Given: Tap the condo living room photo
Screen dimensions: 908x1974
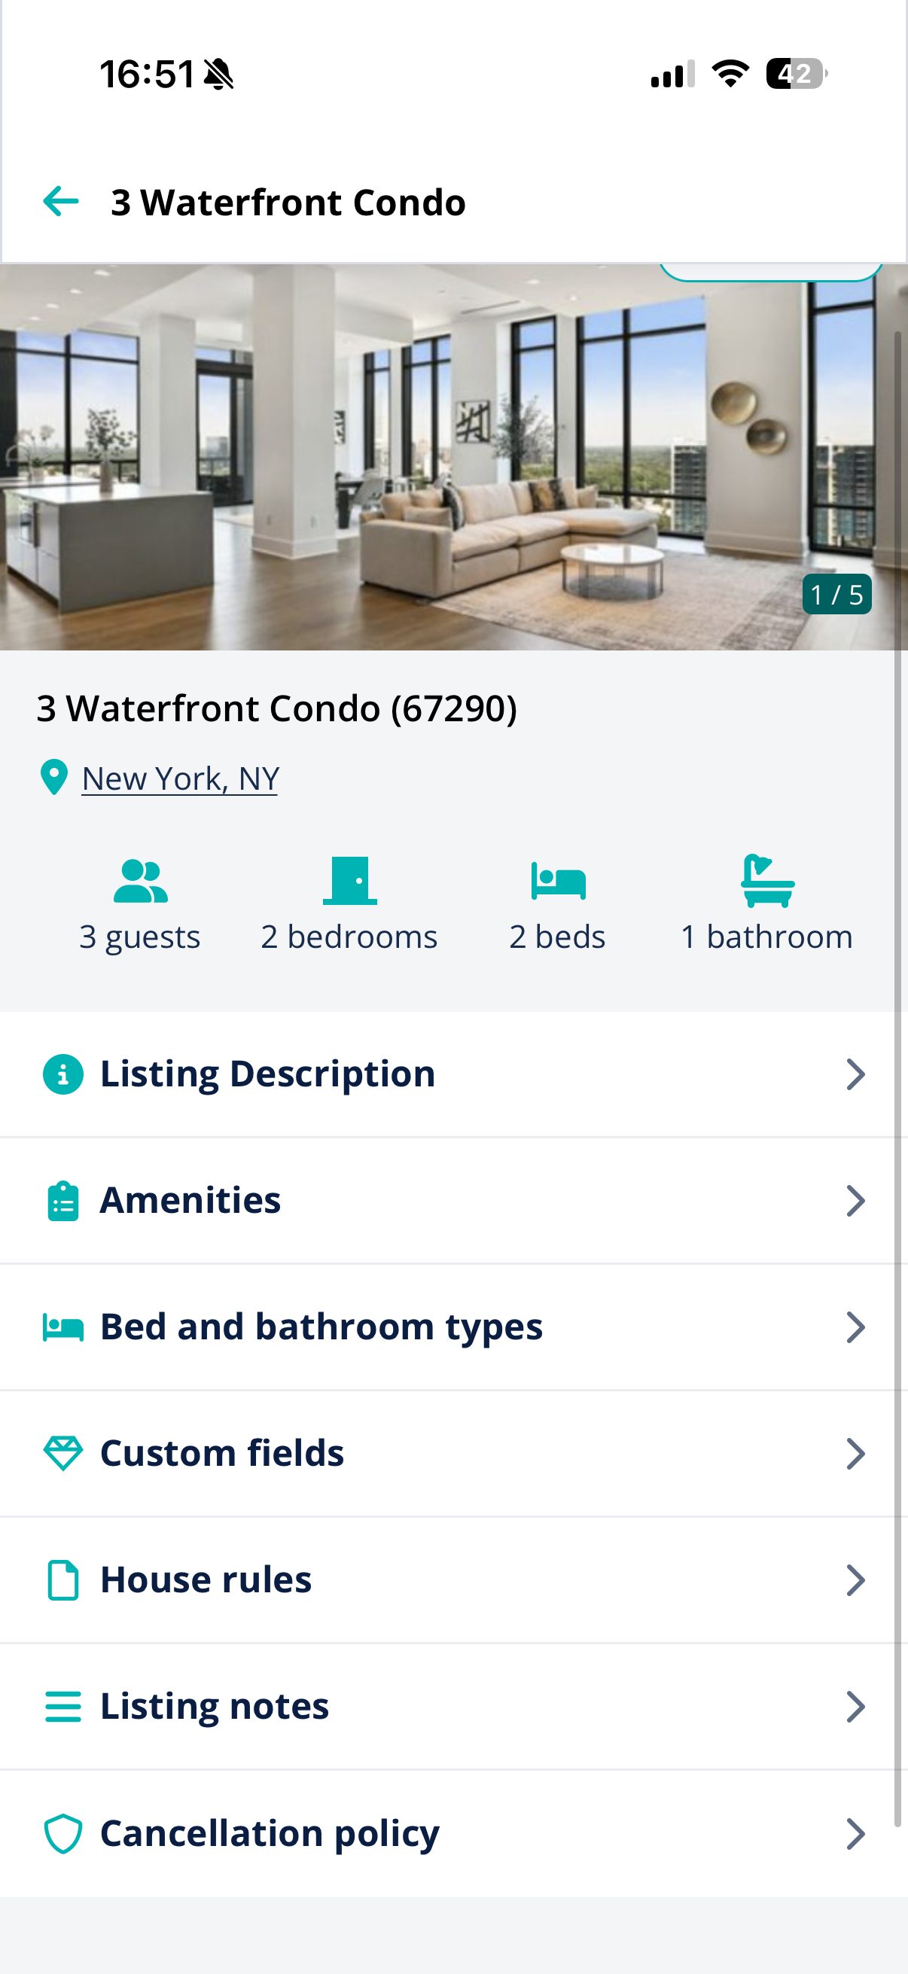Looking at the screenshot, I should coord(453,458).
